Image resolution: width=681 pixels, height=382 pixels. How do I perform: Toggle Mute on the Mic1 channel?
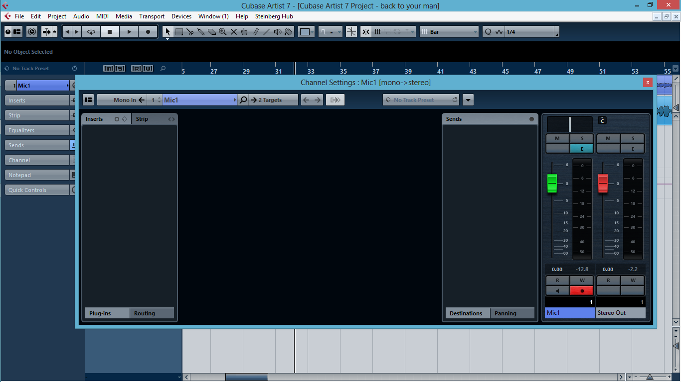tap(557, 138)
